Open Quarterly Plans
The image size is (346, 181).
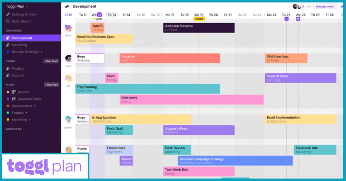point(29,99)
